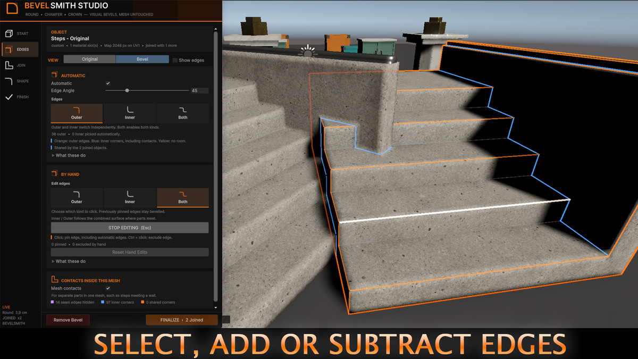Select Both under Automatic Edges
The width and height of the screenshot is (638, 359).
pyautogui.click(x=183, y=113)
